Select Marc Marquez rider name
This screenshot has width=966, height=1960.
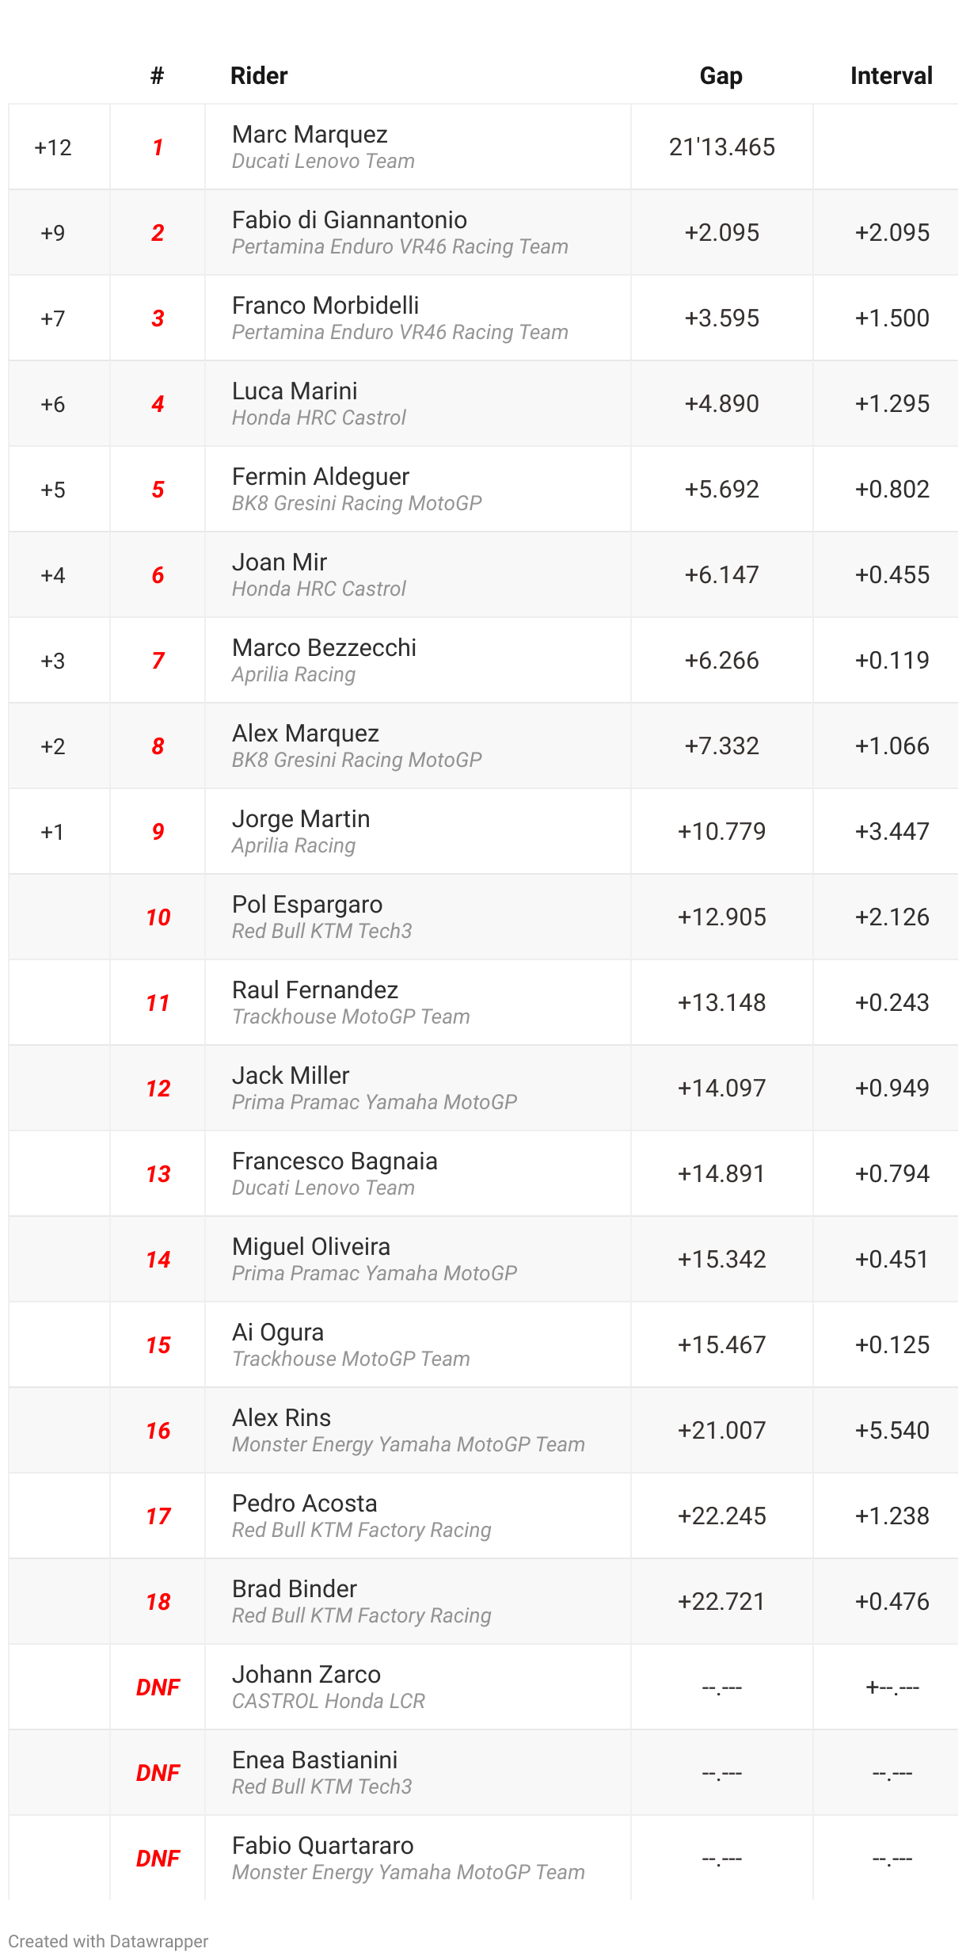pos(310,135)
